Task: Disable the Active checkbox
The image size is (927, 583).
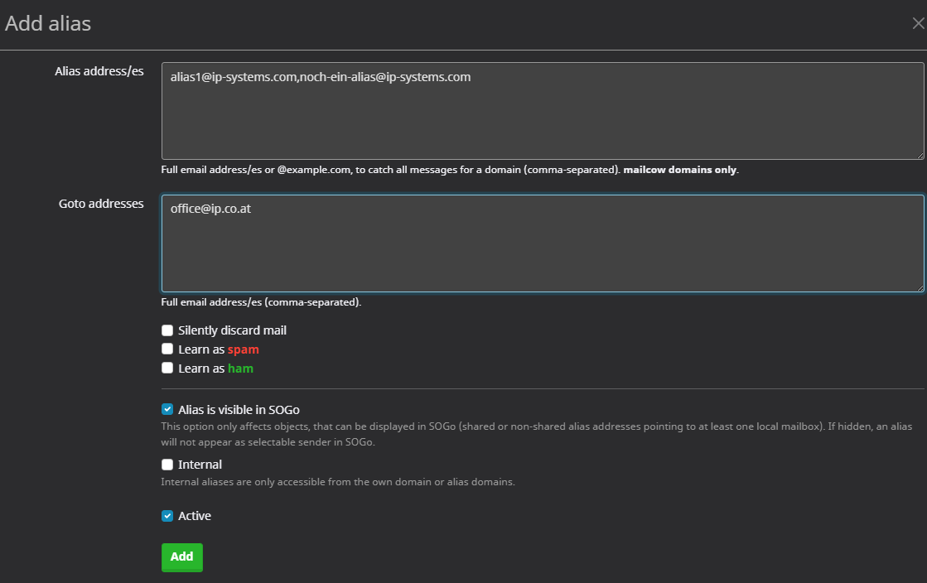Action: [167, 516]
